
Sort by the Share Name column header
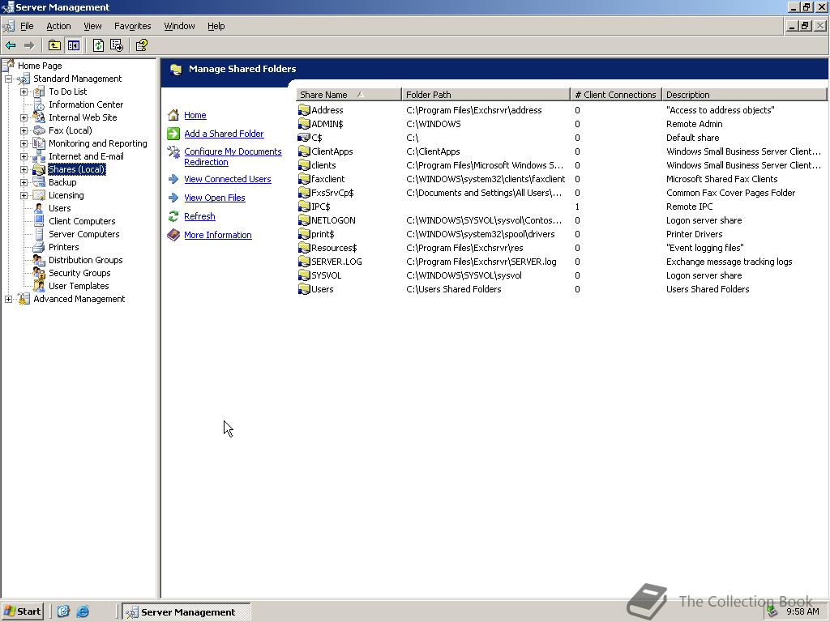click(x=349, y=95)
